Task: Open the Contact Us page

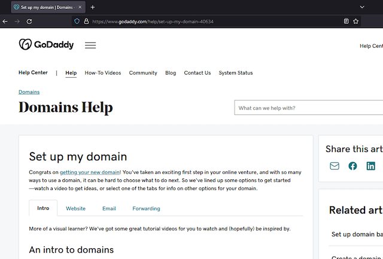Action: point(197,73)
